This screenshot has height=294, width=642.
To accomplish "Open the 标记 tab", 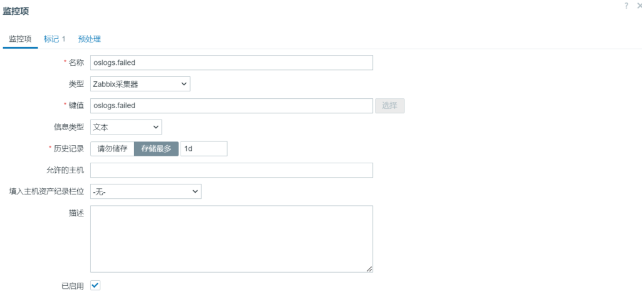I will pyautogui.click(x=55, y=39).
